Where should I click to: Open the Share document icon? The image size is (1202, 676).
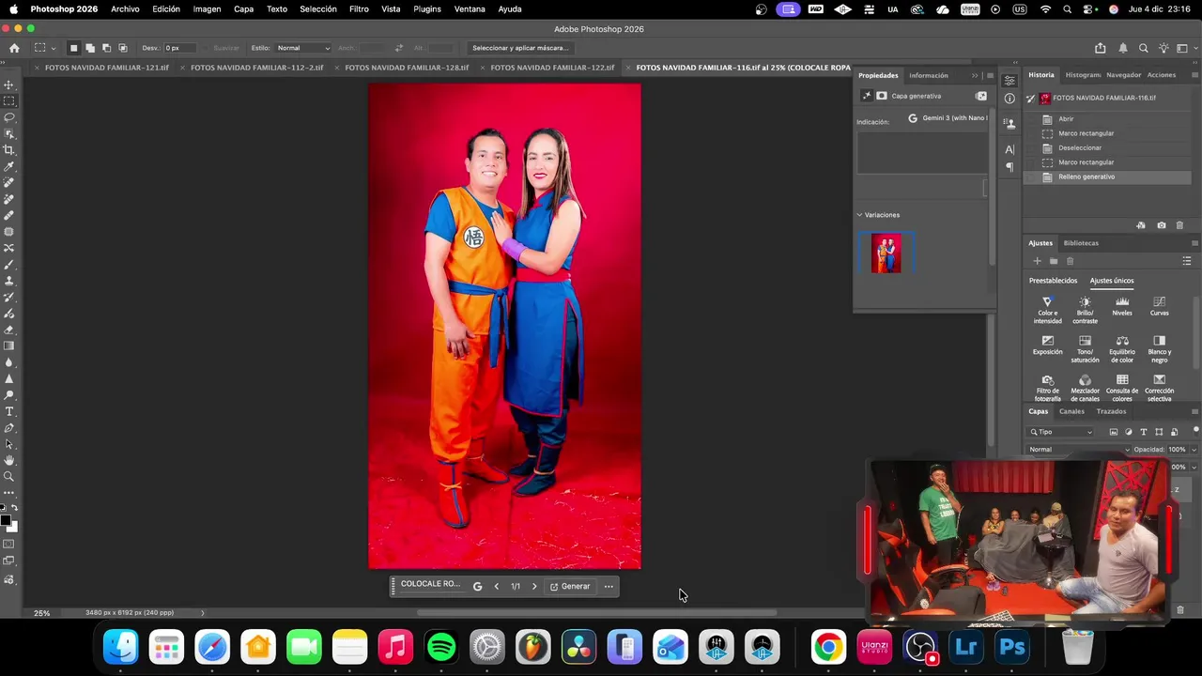click(x=1101, y=48)
